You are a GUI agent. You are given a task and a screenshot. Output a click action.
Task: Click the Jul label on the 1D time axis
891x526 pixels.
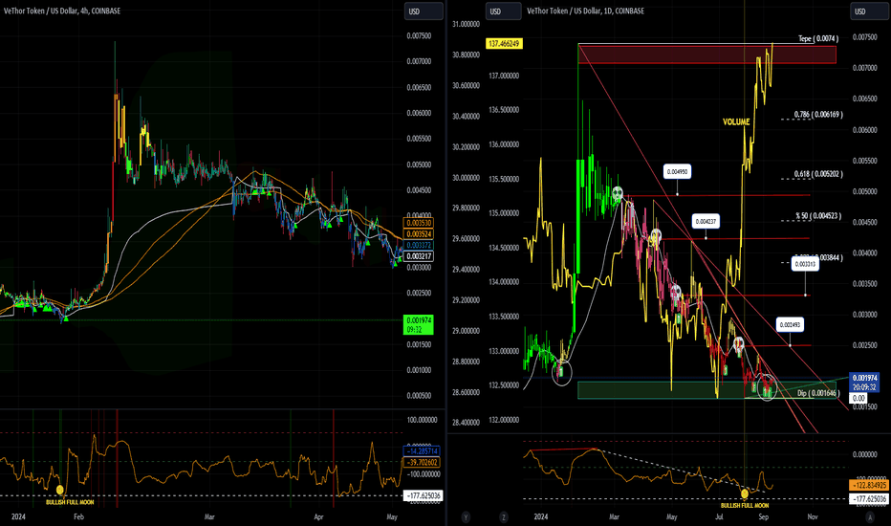click(719, 516)
